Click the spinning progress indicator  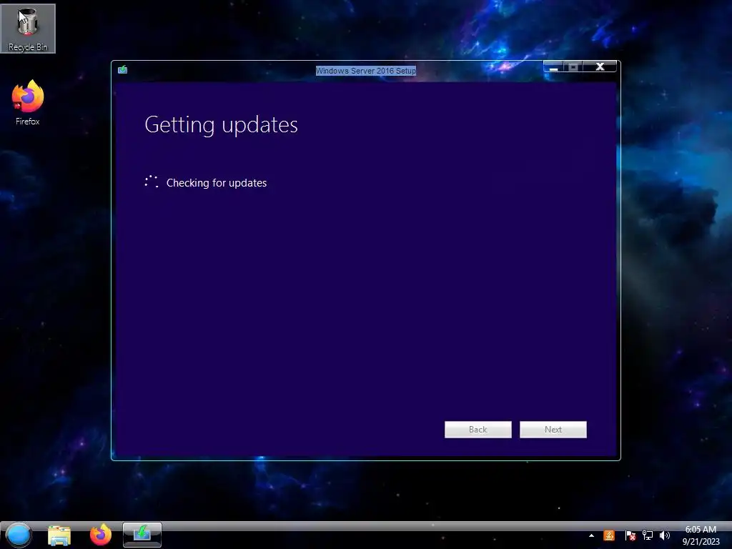click(x=152, y=182)
